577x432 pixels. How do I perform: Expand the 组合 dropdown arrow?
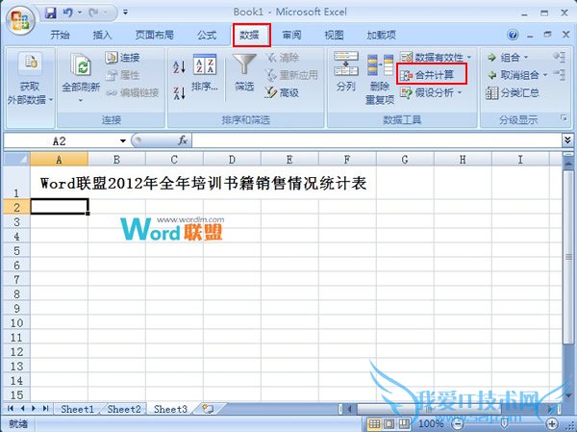pyautogui.click(x=526, y=58)
